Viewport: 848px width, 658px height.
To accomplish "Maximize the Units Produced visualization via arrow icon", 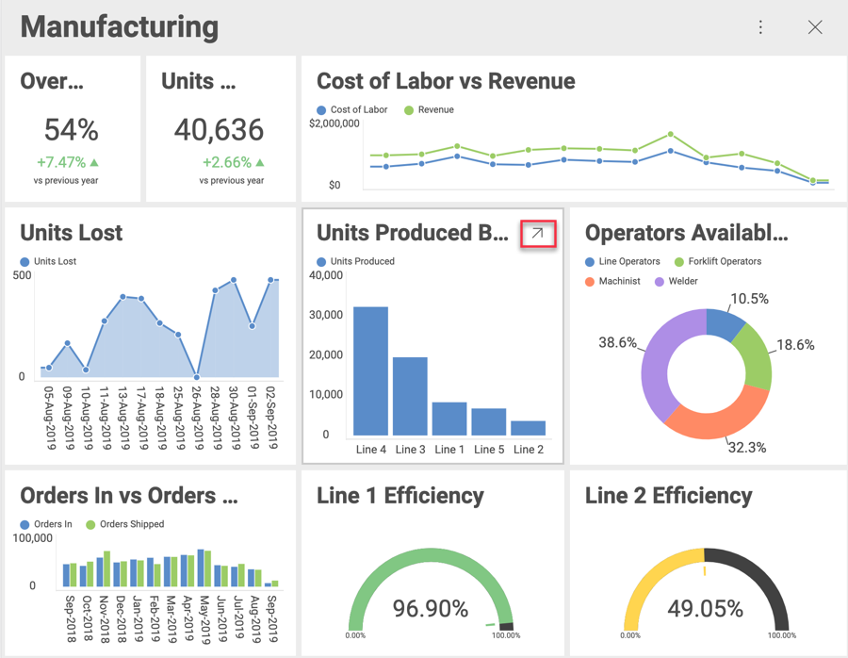I will click(x=537, y=234).
